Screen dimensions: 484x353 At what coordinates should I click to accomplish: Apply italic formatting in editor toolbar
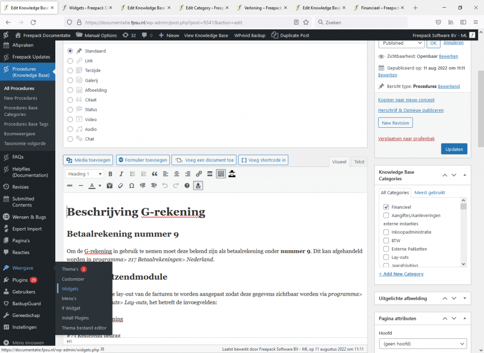[121, 174]
